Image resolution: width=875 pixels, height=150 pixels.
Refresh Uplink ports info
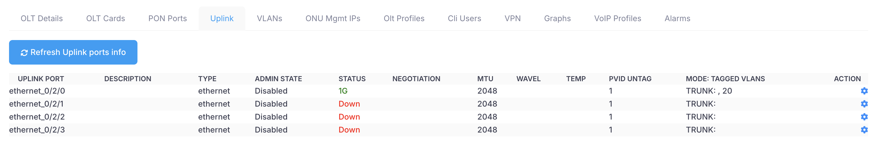tap(78, 52)
